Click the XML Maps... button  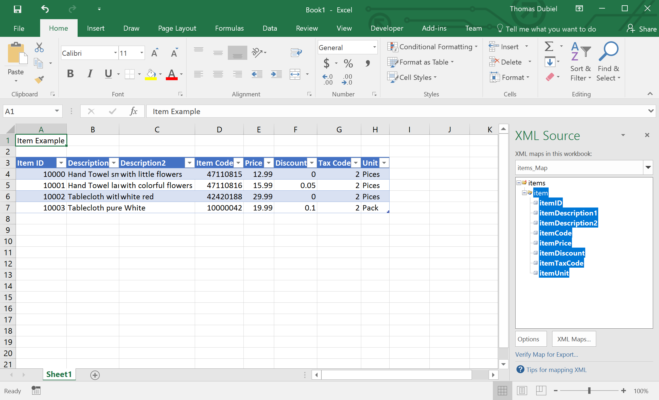click(x=574, y=339)
